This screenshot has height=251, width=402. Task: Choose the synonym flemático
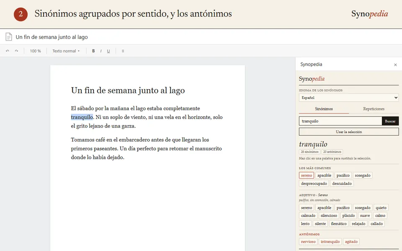coord(339,223)
